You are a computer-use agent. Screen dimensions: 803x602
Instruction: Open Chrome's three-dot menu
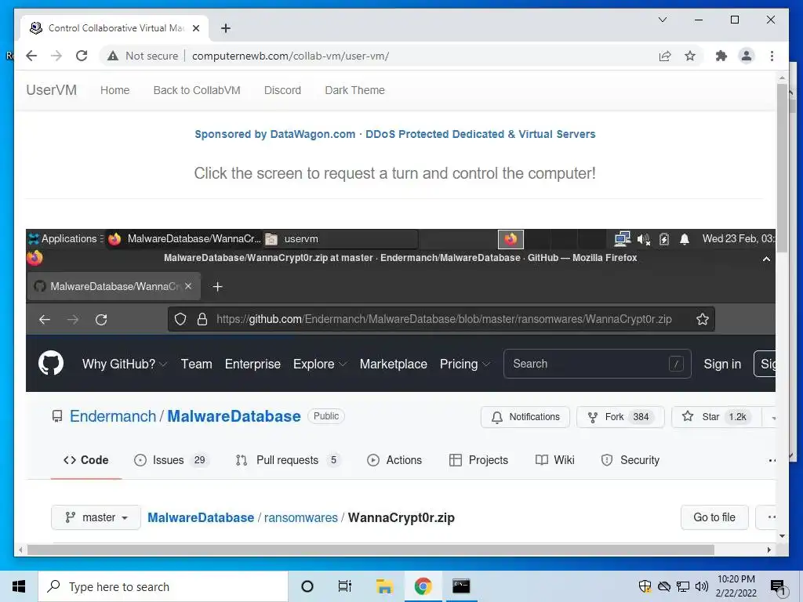(772, 56)
